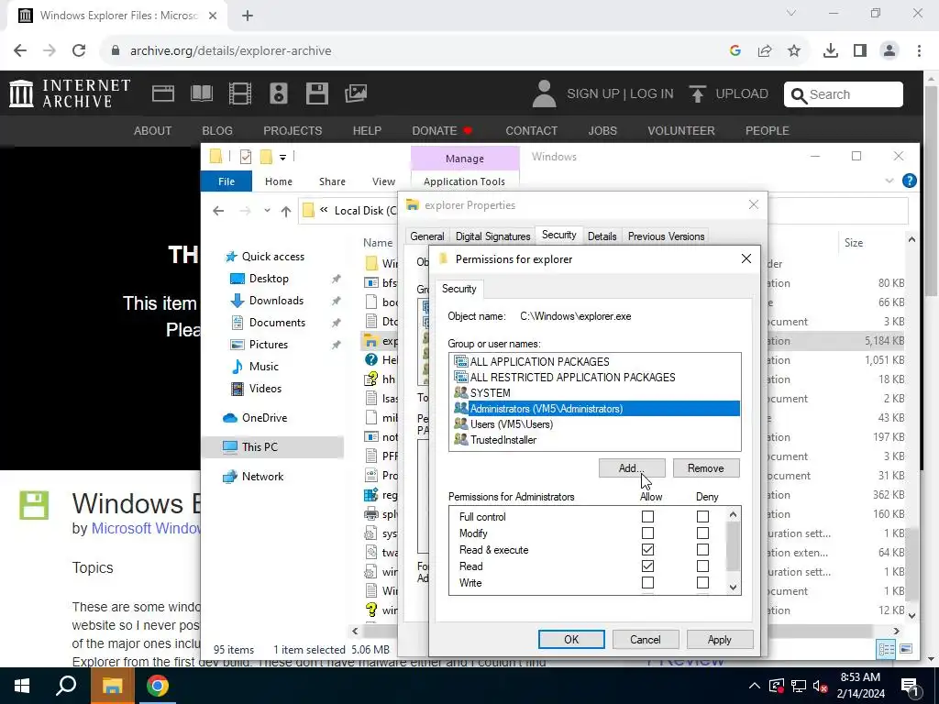
Task: Click the up arrow in File Explorer navigation
Action: coord(286,211)
